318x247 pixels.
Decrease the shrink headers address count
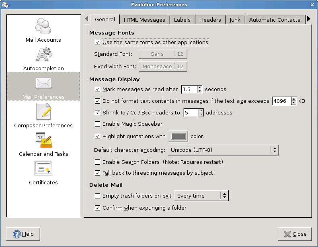click(201, 114)
